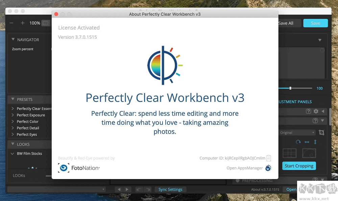Viewport: 338px width, 201px height.
Task: Expand Perfectly Clear Essentials preset group
Action: click(13, 109)
